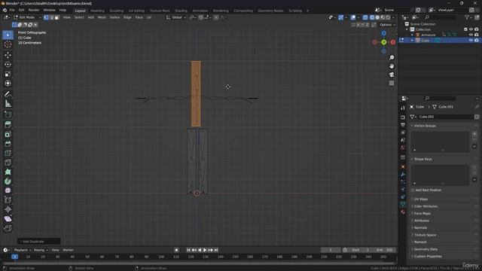Enable face select mode
Screen dimensions: 482x271
(x=56, y=17)
